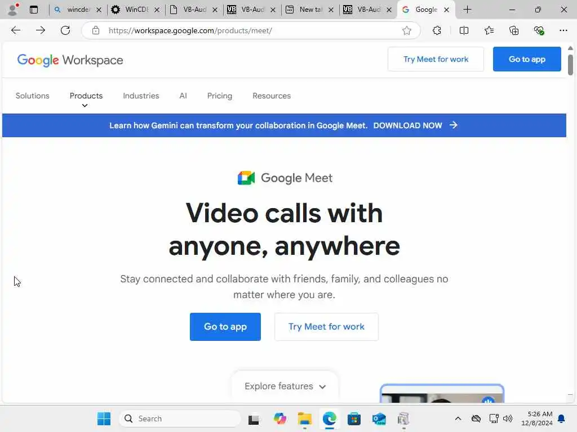Open the Collections icon
The image size is (577, 432).
pyautogui.click(x=514, y=30)
